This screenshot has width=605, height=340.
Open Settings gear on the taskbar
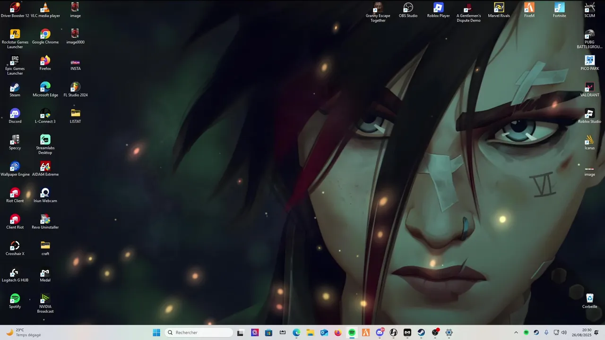(449, 332)
